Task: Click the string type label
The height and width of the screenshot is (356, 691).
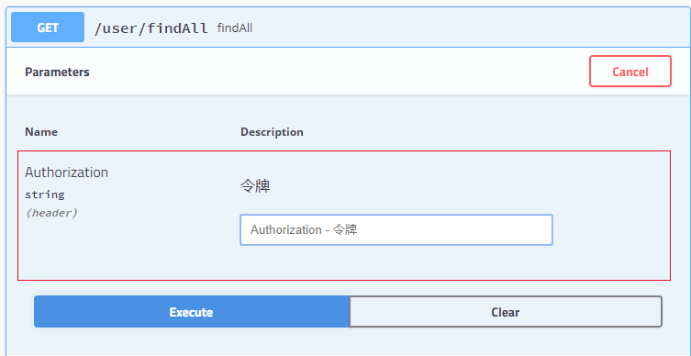Action: 45,195
